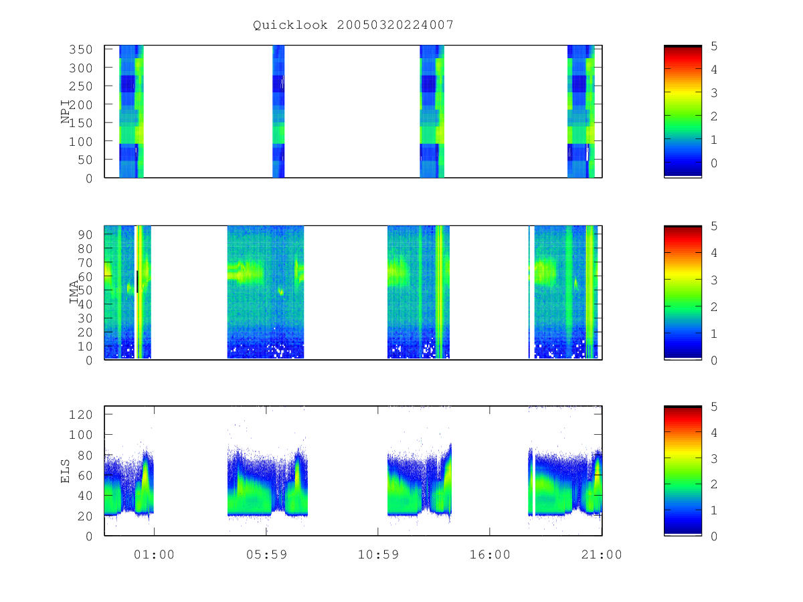The height and width of the screenshot is (602, 803).
Task: Click the third NPI data block
Action: [x=432, y=111]
